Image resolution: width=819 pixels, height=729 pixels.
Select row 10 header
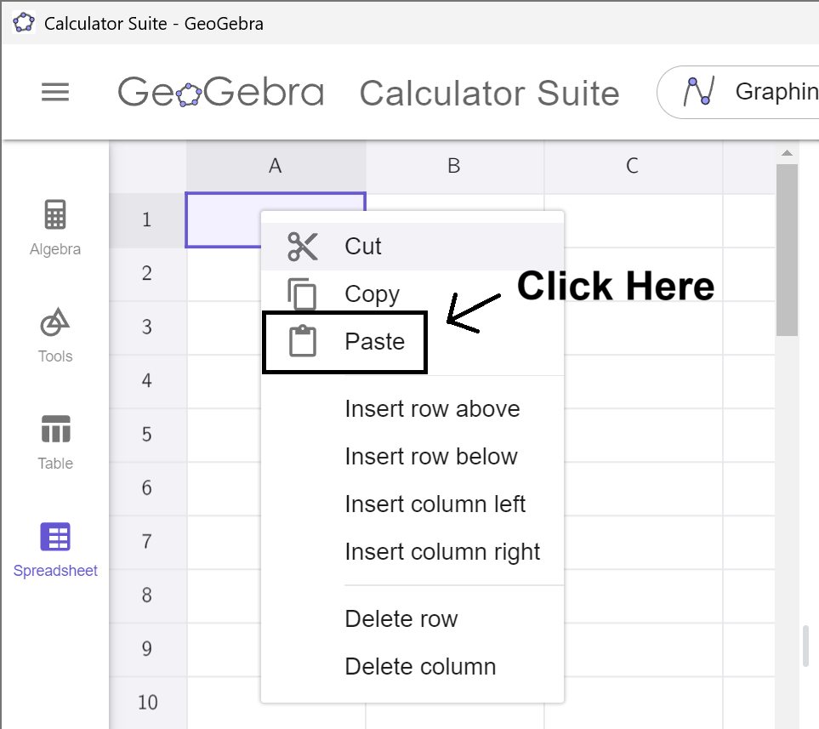(147, 703)
